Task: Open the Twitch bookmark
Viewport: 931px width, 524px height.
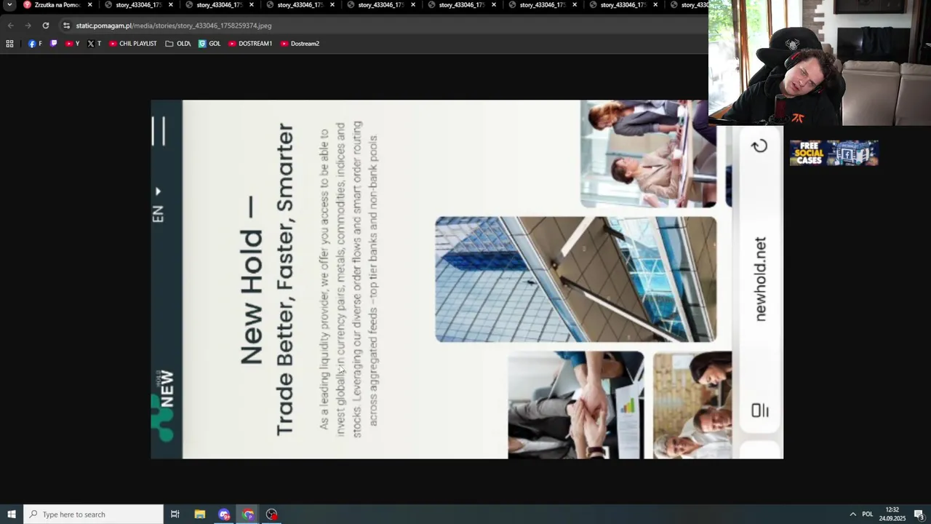Action: [54, 44]
